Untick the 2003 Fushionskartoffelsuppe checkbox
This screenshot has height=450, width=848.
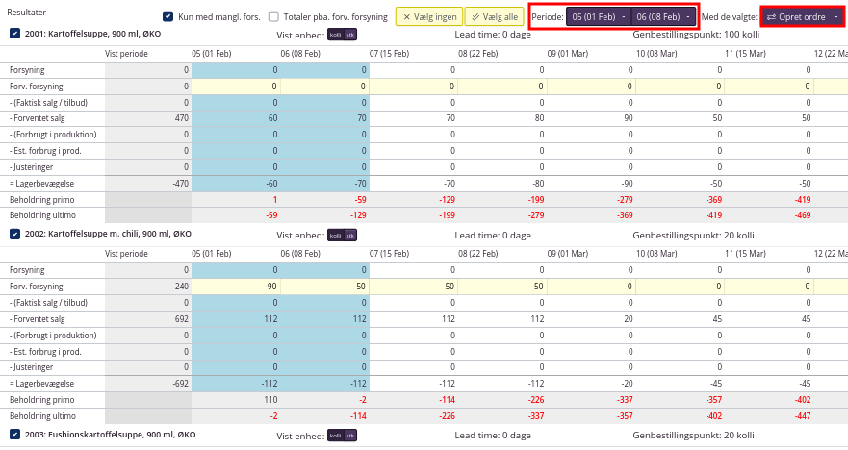[15, 435]
